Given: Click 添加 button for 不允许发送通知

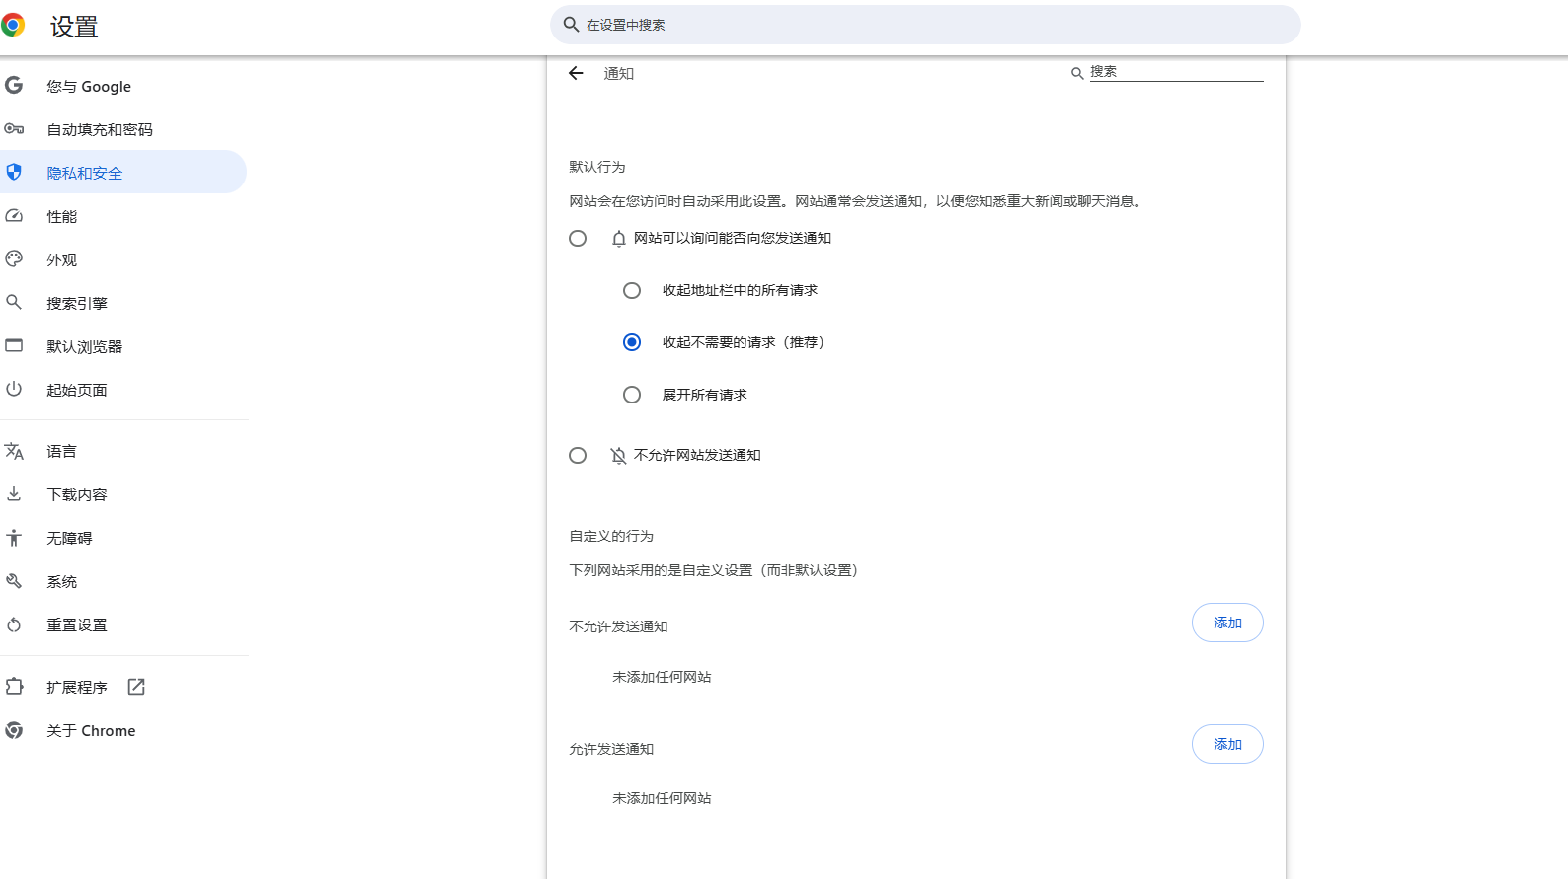Looking at the screenshot, I should coord(1227,623).
